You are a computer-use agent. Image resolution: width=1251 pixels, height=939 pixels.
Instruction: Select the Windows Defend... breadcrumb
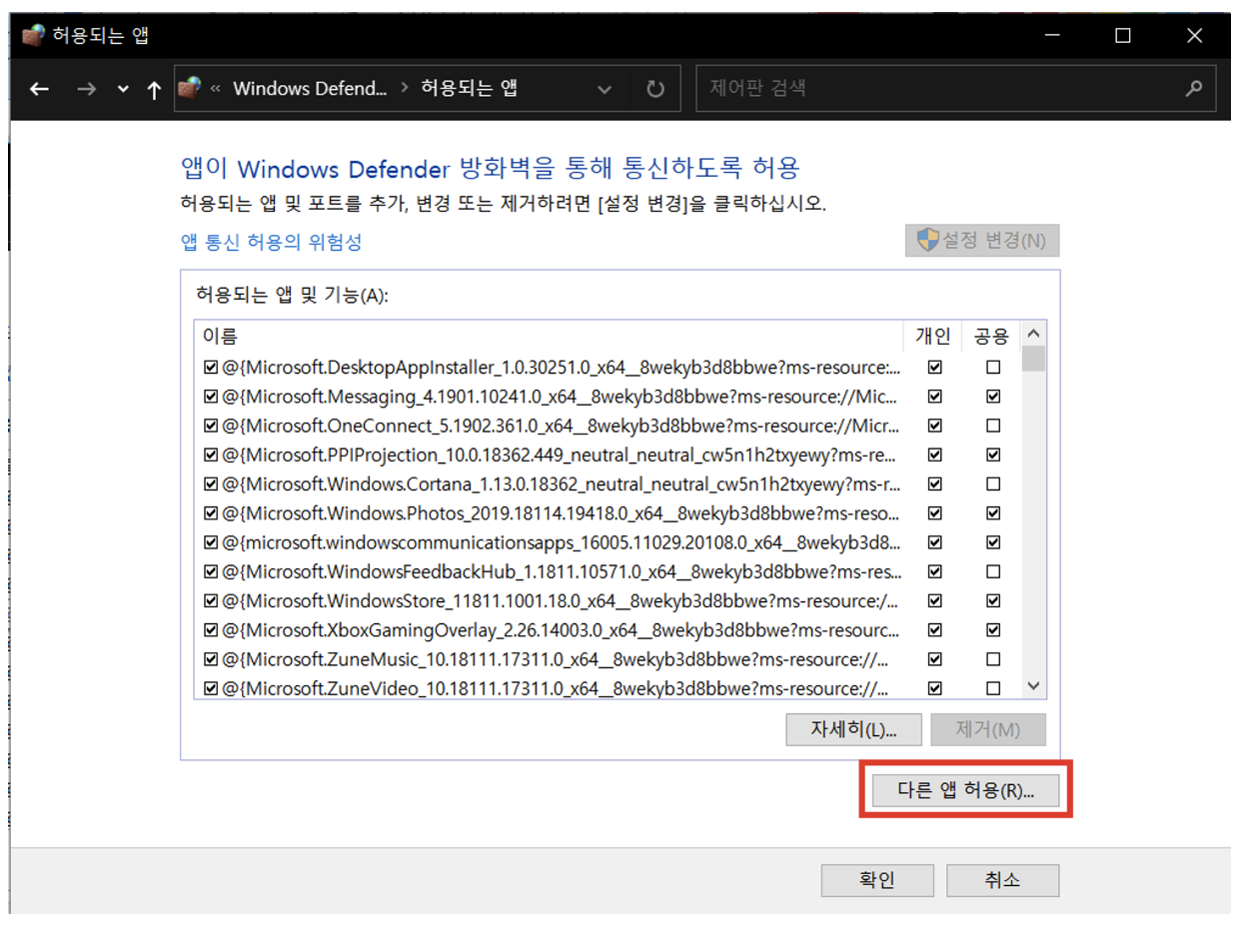point(310,88)
